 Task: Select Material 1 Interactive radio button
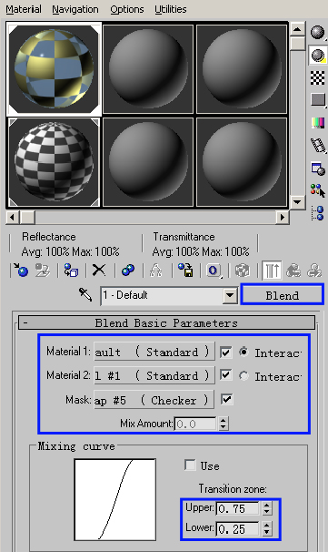click(x=244, y=352)
